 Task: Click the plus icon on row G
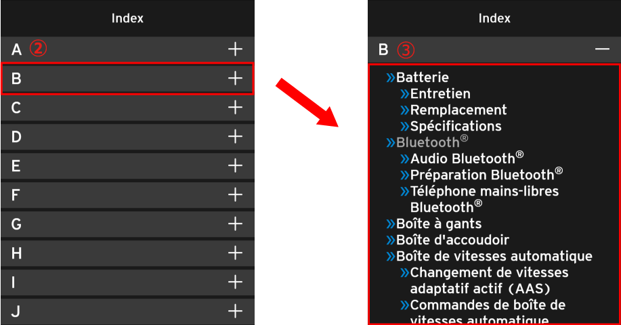pyautogui.click(x=234, y=224)
